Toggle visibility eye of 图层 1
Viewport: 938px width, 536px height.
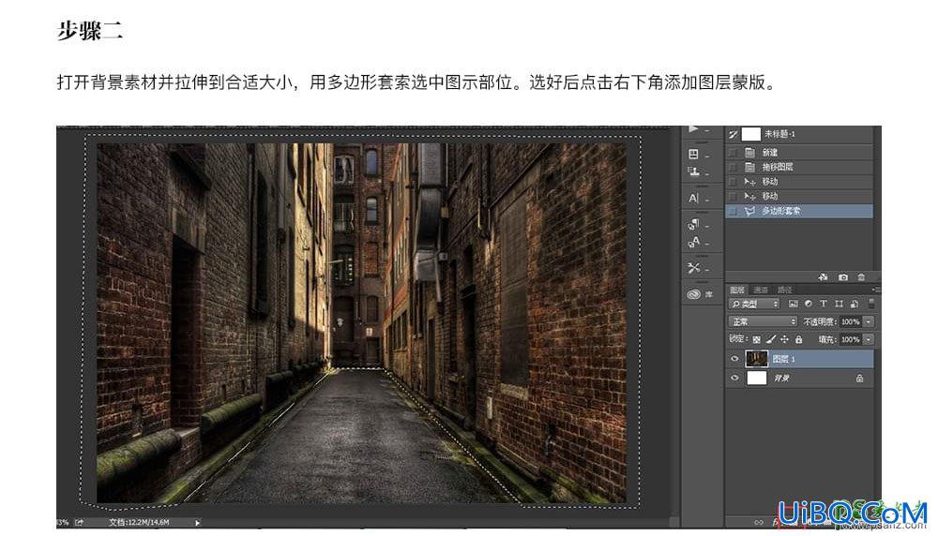(x=734, y=359)
